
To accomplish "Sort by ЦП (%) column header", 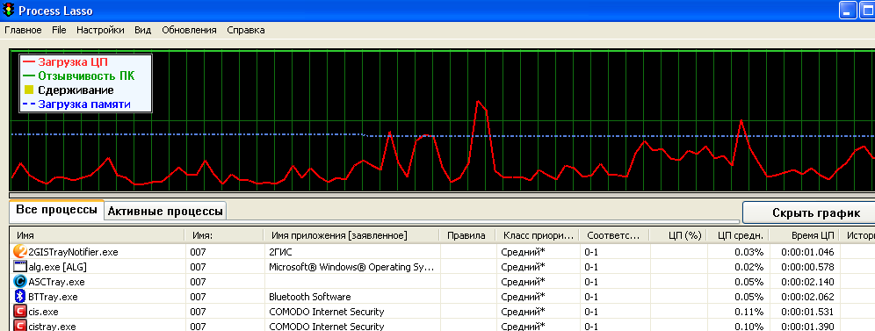I will (678, 235).
